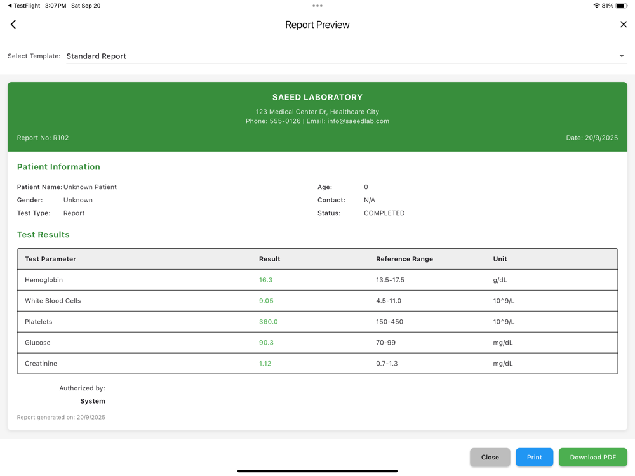Click the Creatinine row label
Screen dimensions: 635x476
(41, 364)
